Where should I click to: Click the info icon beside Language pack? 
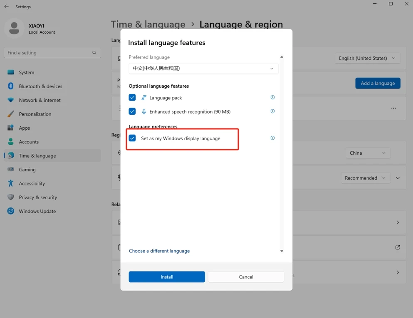(x=272, y=97)
